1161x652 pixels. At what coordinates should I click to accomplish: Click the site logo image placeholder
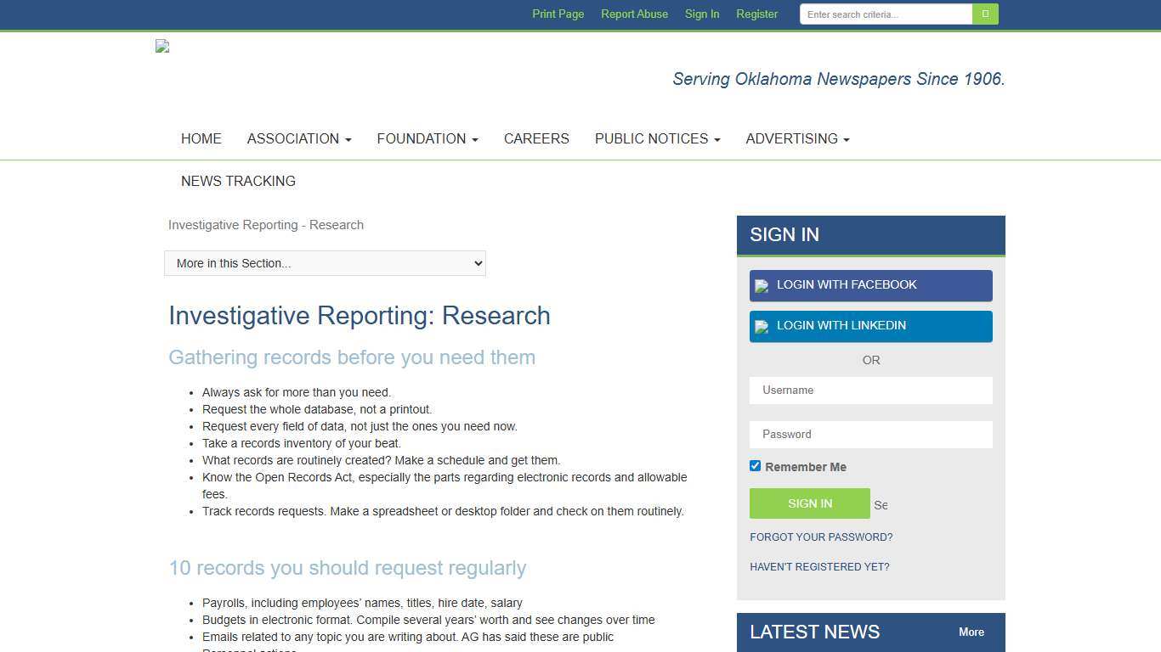tap(162, 47)
